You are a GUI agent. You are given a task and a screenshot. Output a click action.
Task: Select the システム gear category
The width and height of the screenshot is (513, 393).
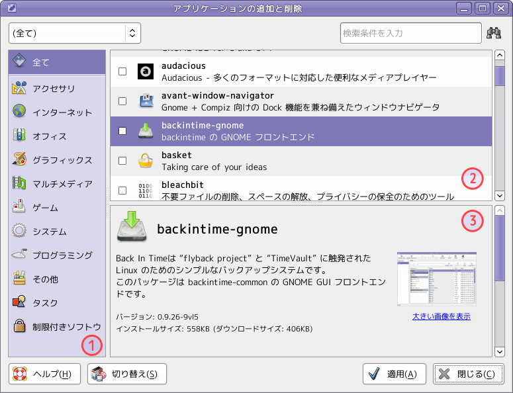tap(19, 230)
